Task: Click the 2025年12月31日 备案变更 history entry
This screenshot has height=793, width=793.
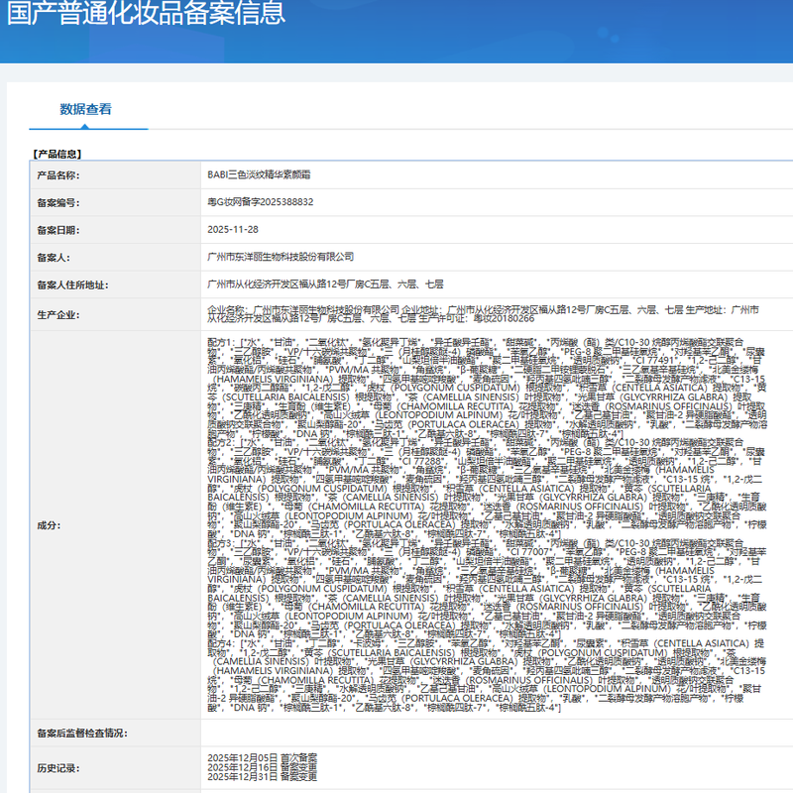Action: coord(262,776)
